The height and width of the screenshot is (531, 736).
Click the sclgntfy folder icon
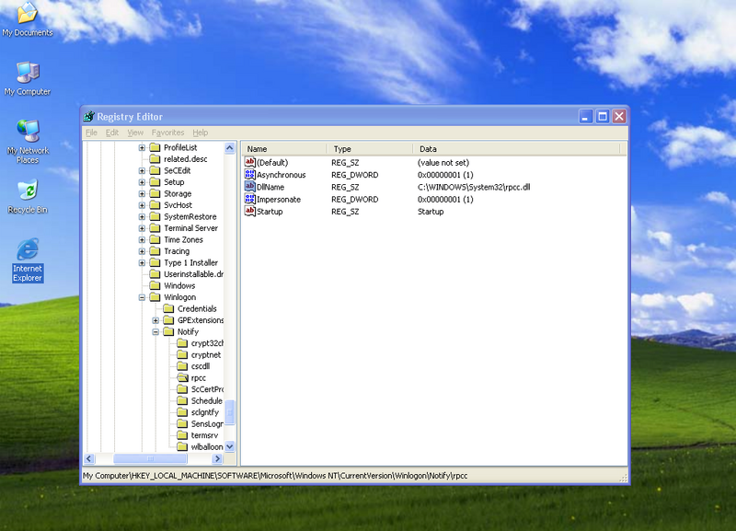click(182, 412)
